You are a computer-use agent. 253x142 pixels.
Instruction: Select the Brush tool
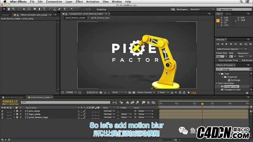click(50, 9)
